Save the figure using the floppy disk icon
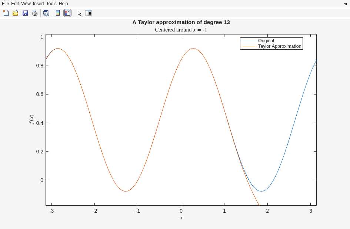The height and width of the screenshot is (229, 350). [25, 13]
